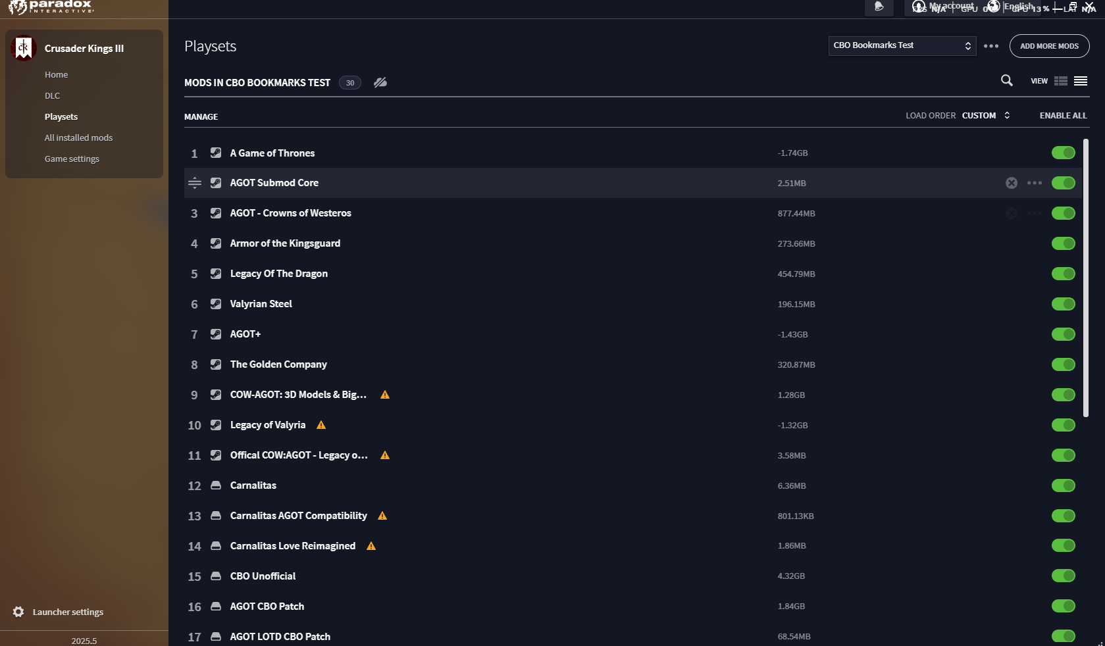Click the Launcher settings gear icon
The image size is (1105, 646).
[x=18, y=612]
